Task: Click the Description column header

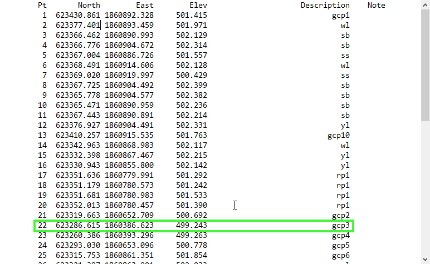Action: click(x=325, y=5)
